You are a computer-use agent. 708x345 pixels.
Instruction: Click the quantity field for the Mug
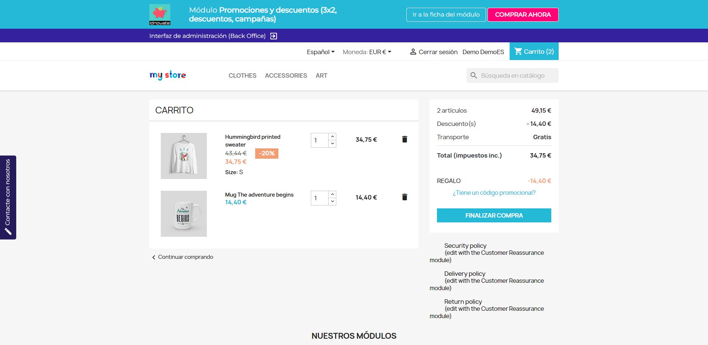coord(320,198)
